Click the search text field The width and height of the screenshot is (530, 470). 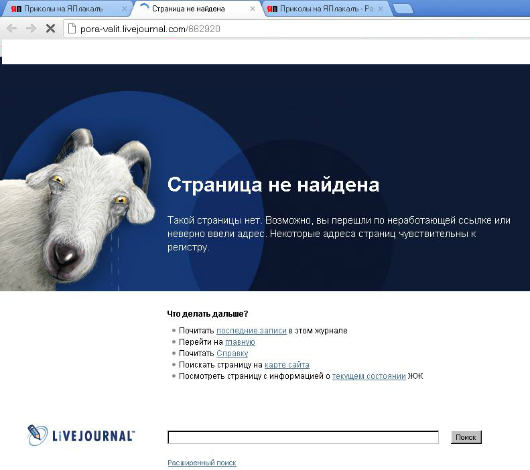(x=304, y=437)
